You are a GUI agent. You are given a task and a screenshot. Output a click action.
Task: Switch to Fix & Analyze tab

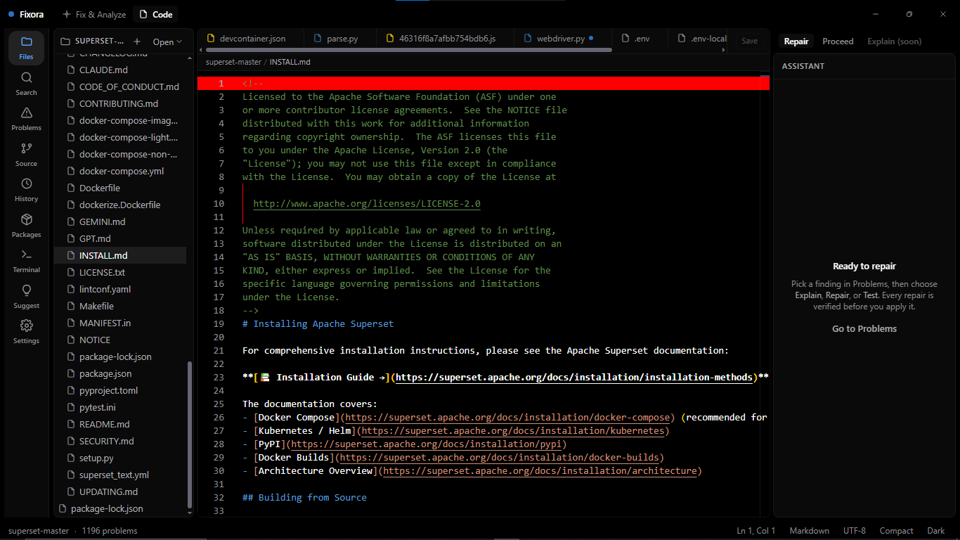point(94,14)
